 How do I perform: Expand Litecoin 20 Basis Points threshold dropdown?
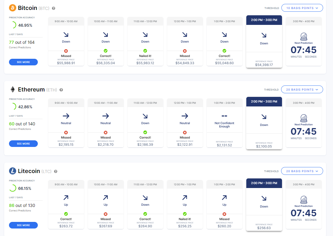(x=302, y=171)
